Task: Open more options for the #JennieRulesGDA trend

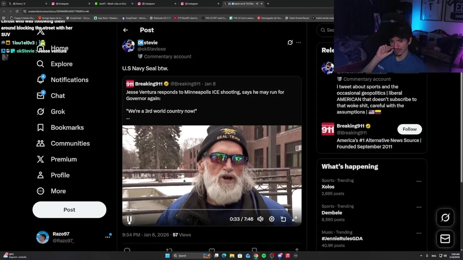Action: 419,233
